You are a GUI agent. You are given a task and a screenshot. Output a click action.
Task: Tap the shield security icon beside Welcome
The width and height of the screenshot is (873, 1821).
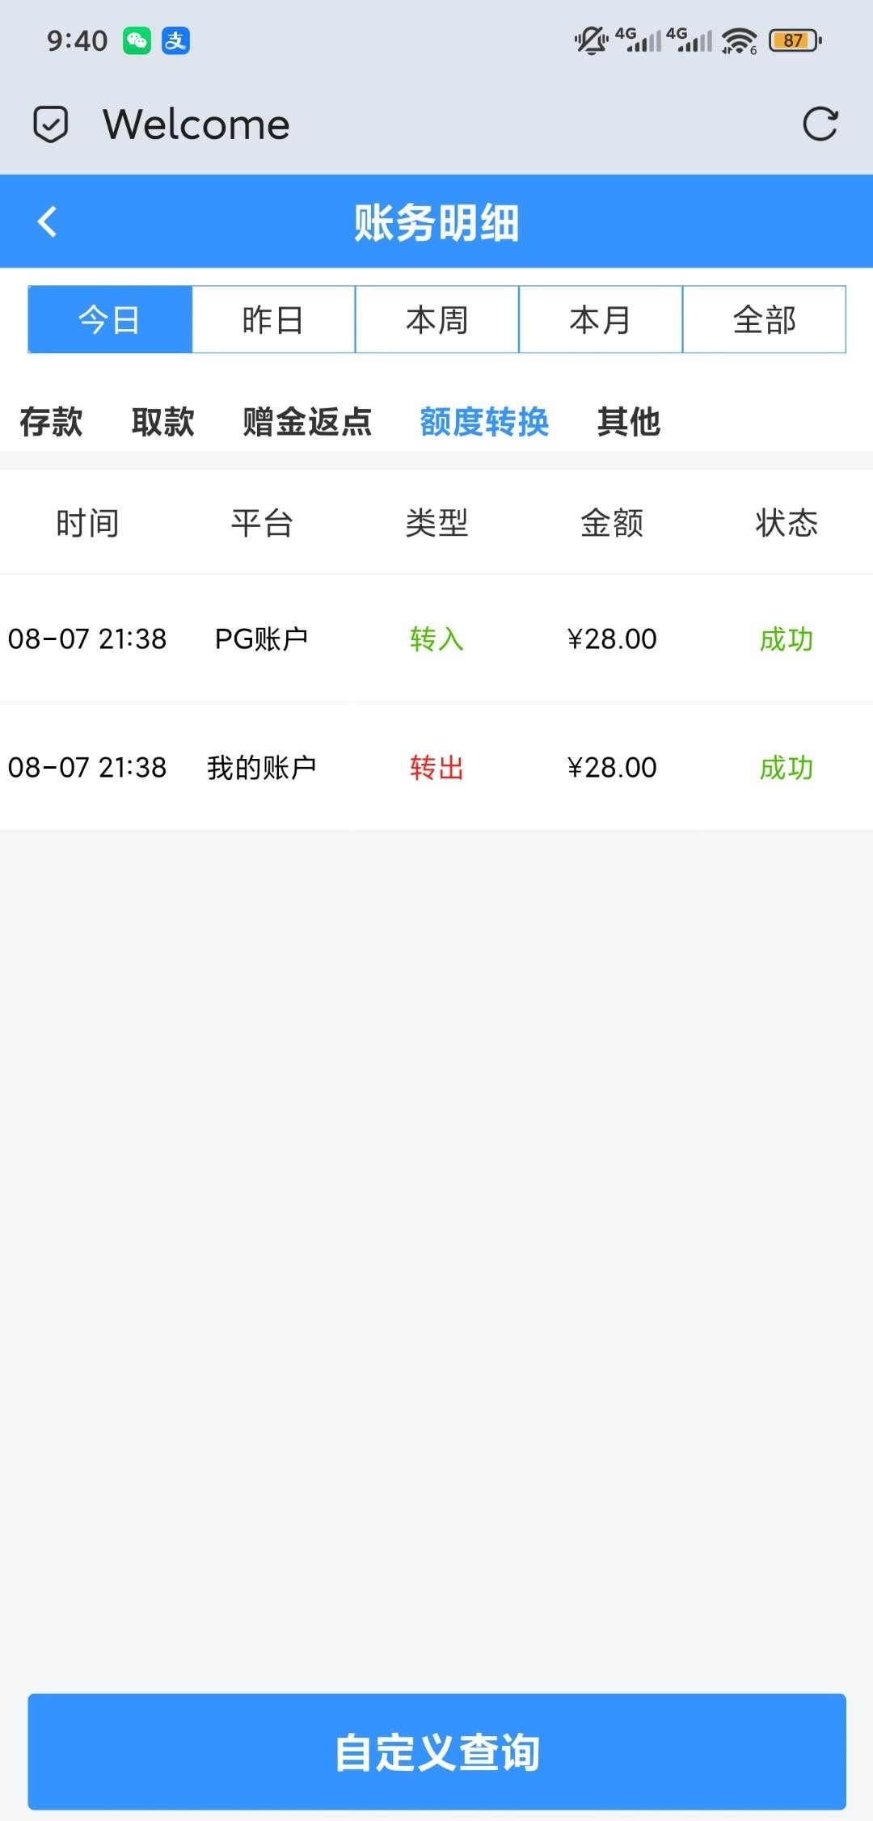pyautogui.click(x=50, y=124)
